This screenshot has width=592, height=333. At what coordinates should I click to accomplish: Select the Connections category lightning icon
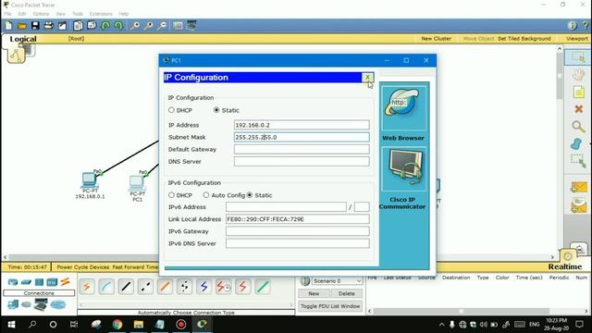pyautogui.click(x=65, y=281)
